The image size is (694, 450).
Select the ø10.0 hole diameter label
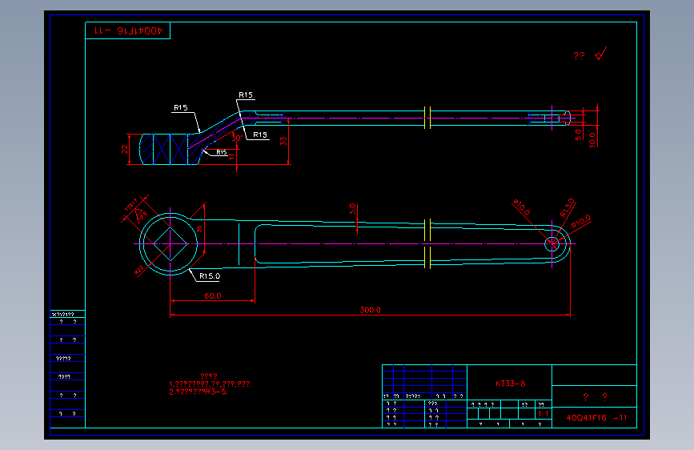click(x=521, y=207)
